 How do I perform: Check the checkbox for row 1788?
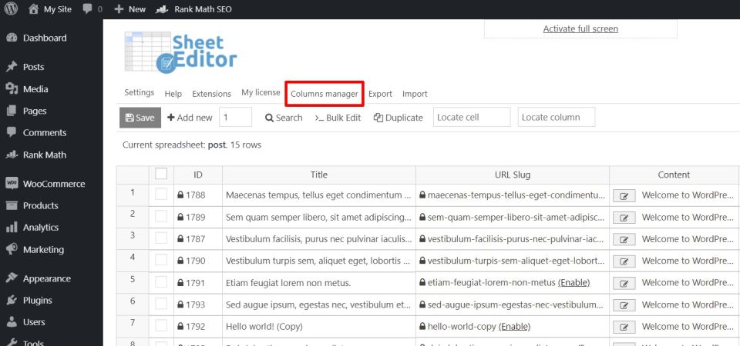[161, 196]
